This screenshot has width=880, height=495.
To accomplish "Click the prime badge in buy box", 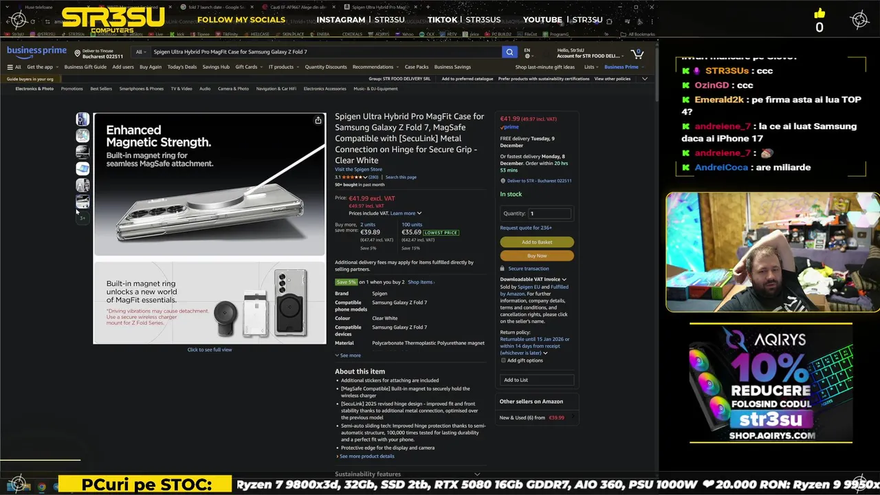I will click(509, 127).
